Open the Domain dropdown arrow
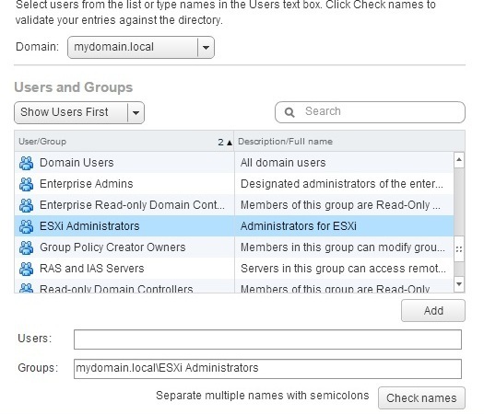Image resolution: width=484 pixels, height=414 pixels. pyautogui.click(x=206, y=48)
